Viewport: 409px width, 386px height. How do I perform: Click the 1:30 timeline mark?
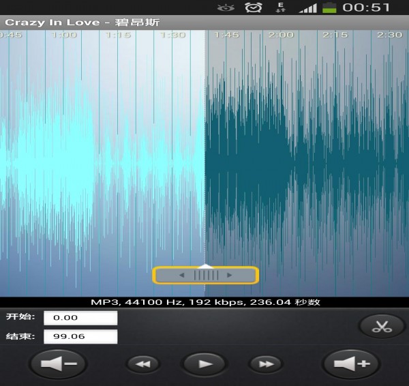click(x=172, y=35)
